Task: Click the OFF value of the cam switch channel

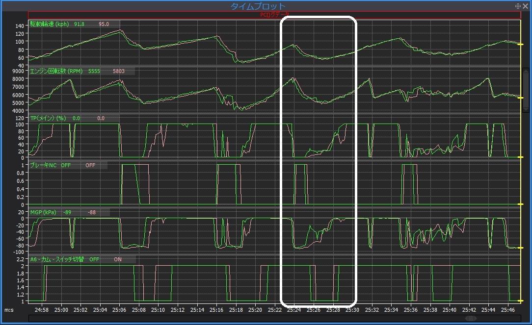Action: pyautogui.click(x=94, y=260)
